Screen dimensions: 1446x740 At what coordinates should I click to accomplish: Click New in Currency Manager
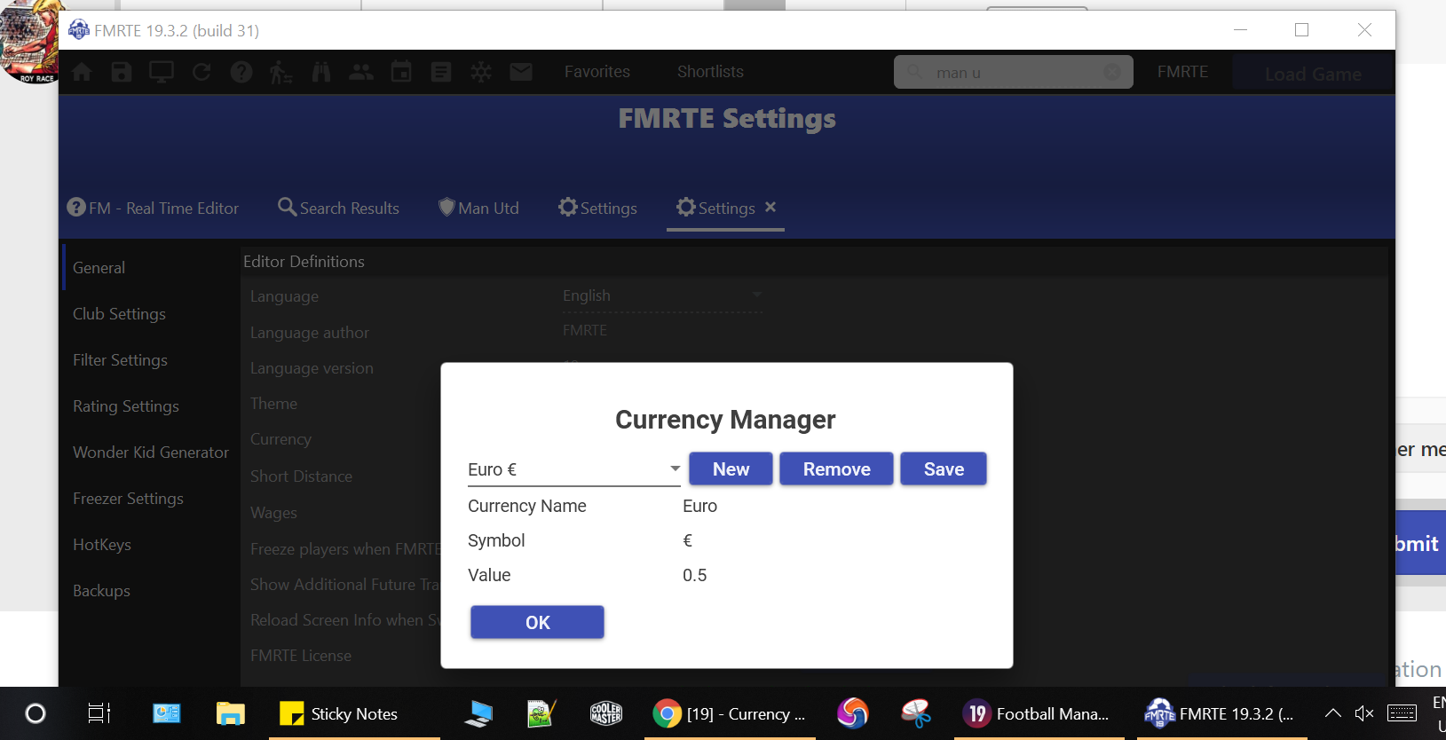click(x=731, y=468)
